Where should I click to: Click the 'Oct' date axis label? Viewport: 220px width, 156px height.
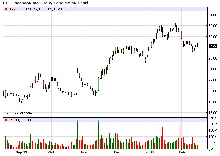(51, 152)
